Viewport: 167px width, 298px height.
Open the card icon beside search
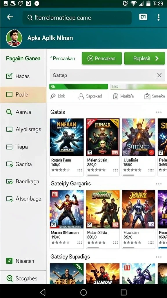click(143, 17)
